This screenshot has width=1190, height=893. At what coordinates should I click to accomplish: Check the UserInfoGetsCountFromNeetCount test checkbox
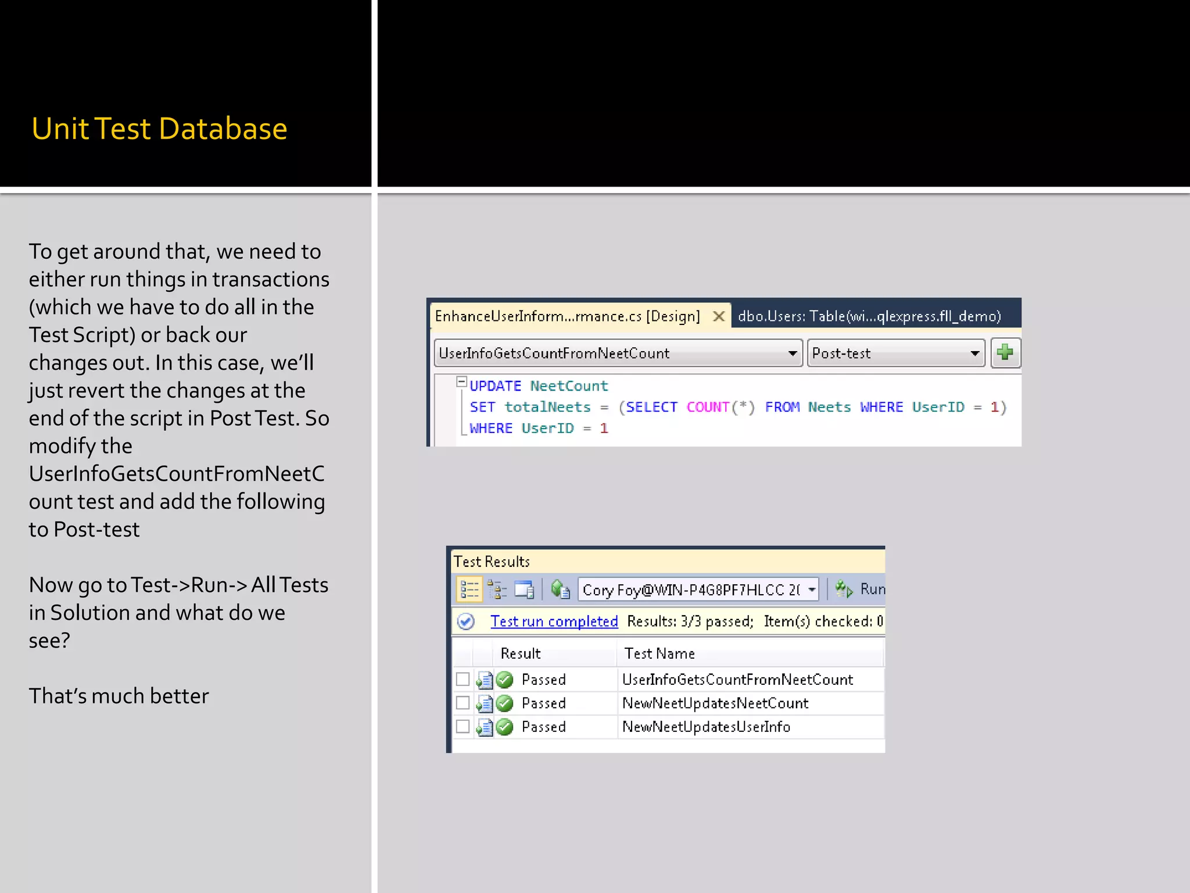[463, 679]
